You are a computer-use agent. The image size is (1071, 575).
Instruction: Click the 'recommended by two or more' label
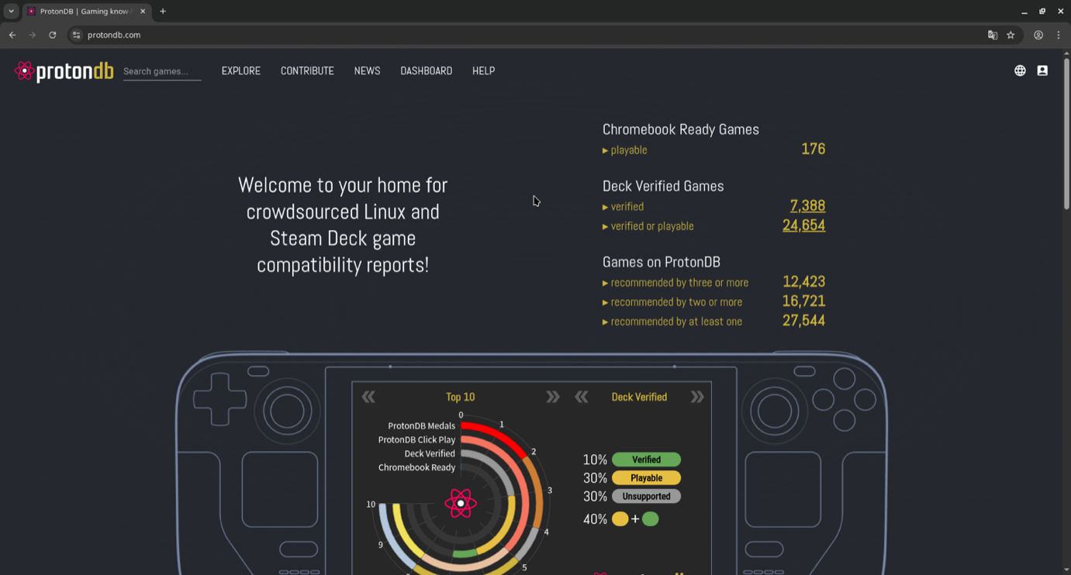point(676,302)
